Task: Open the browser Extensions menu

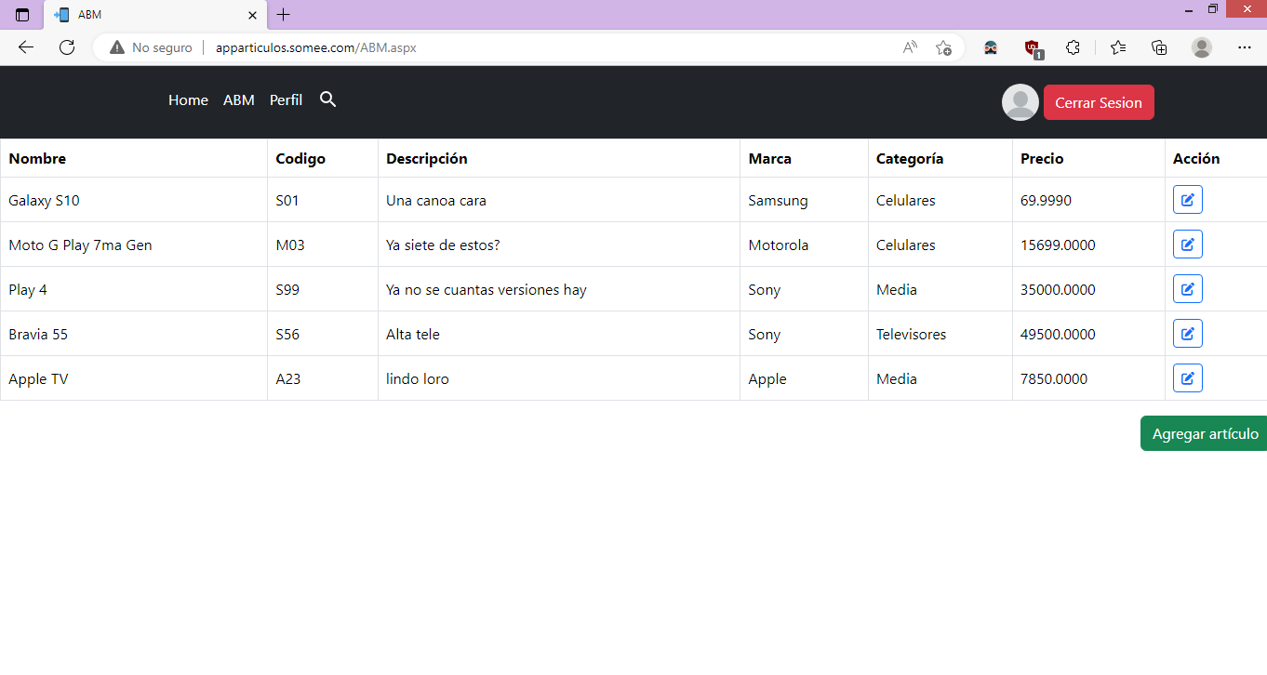Action: click(x=1073, y=47)
